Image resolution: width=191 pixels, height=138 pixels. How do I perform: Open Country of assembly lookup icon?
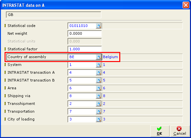click(x=98, y=57)
